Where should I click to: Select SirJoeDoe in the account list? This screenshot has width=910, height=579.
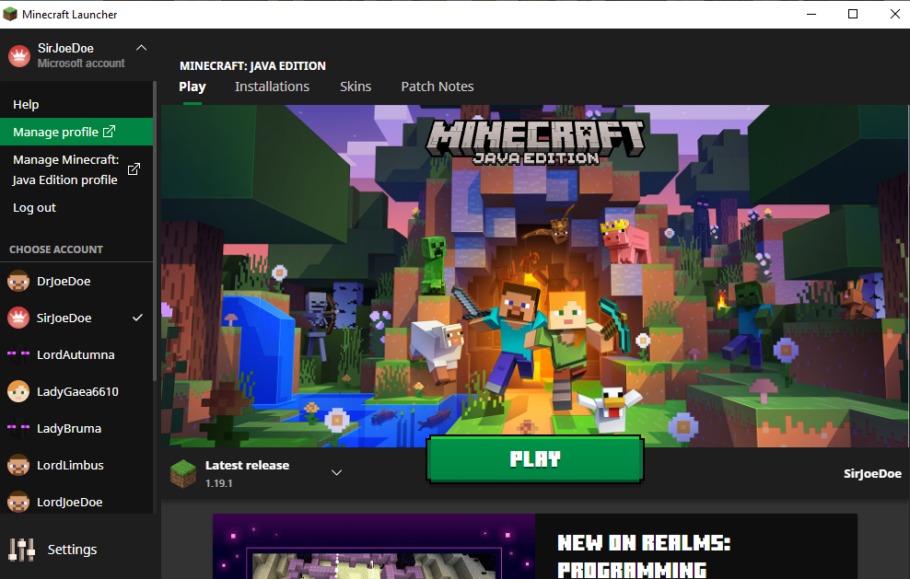[x=76, y=318]
